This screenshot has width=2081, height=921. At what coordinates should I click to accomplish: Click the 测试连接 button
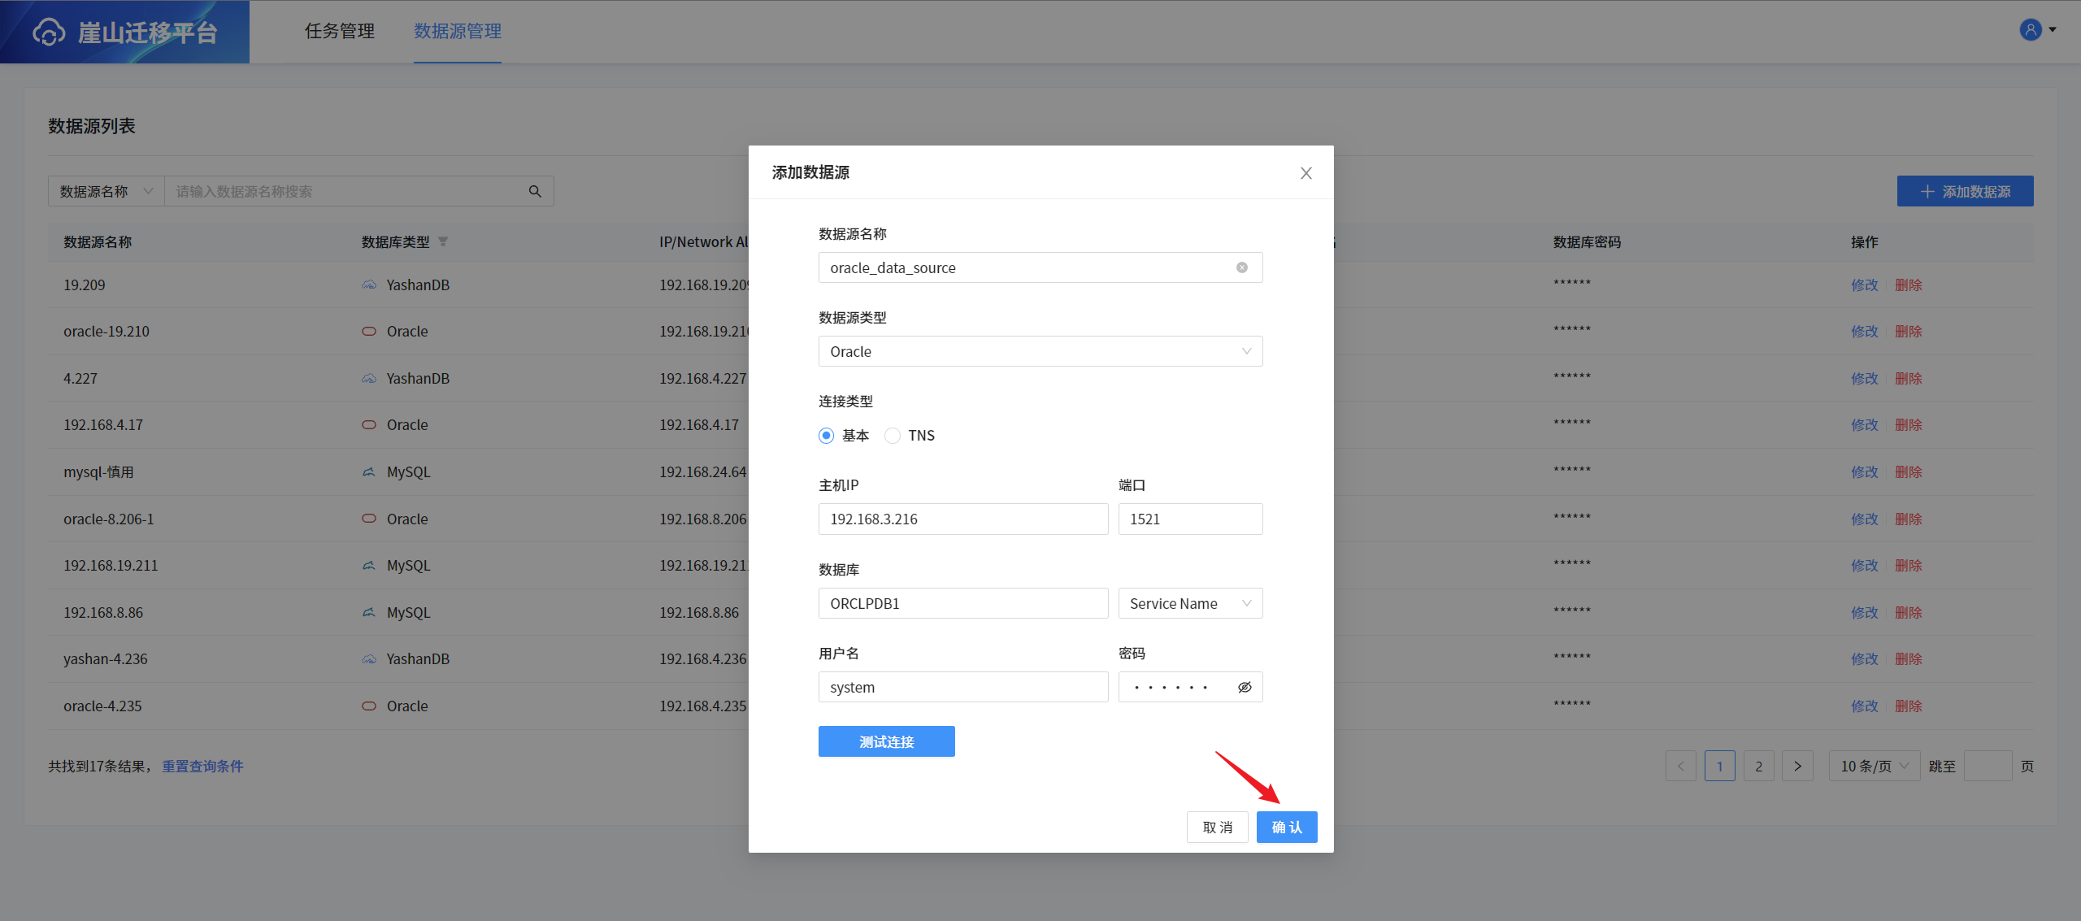point(886,741)
